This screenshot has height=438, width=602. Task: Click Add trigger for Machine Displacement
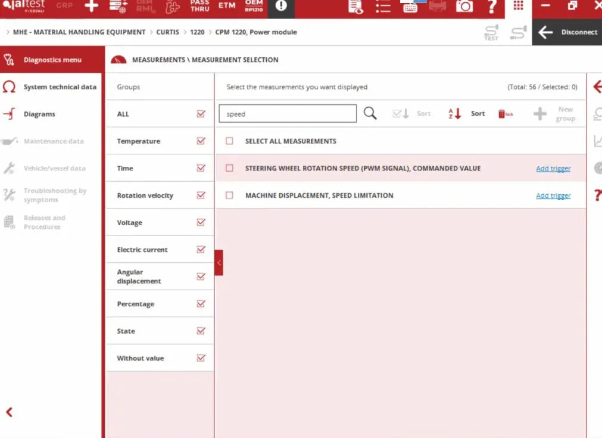553,195
